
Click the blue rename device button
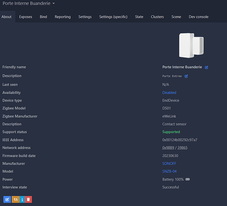[7, 199]
